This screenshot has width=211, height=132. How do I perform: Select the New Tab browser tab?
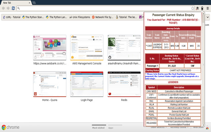click(x=16, y=3)
